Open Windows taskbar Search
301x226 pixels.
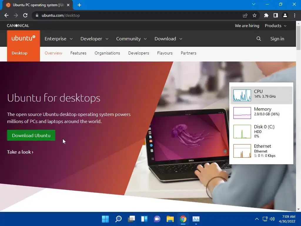click(x=118, y=219)
